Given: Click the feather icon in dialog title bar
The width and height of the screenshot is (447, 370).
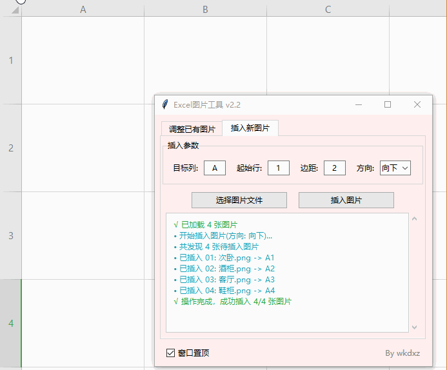Looking at the screenshot, I should point(165,104).
